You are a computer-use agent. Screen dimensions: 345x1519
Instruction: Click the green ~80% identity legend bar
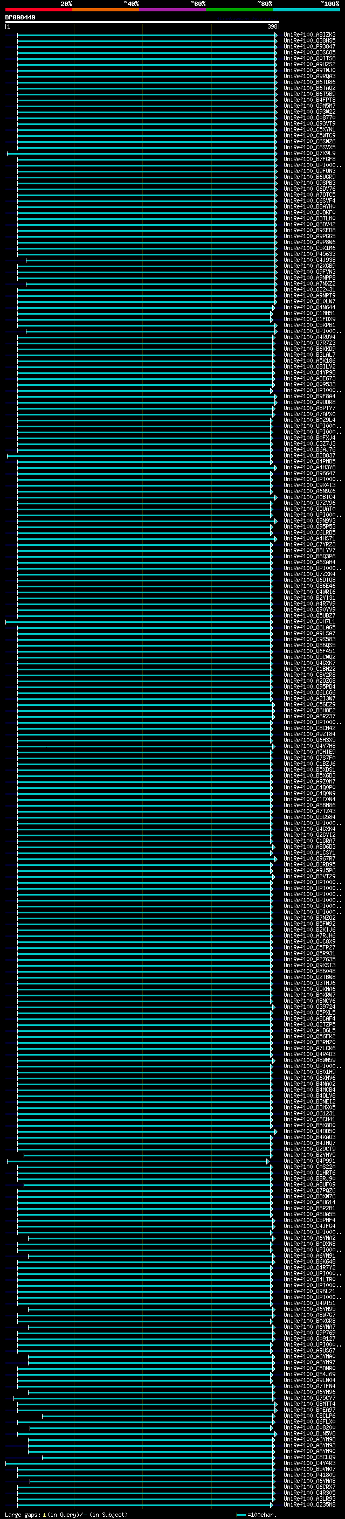point(239,10)
